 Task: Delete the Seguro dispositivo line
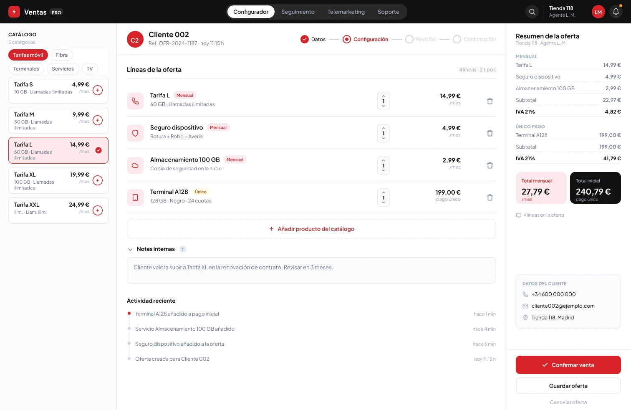tap(490, 133)
